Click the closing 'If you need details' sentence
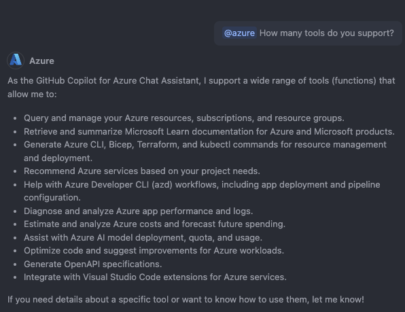Screen dimensions: 405x312 point(186,300)
